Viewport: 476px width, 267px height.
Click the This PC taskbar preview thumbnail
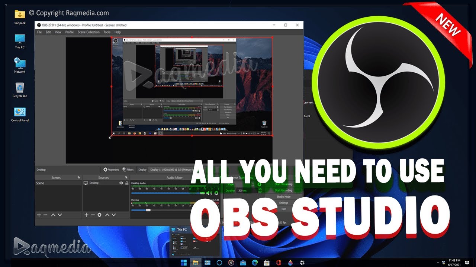(x=195, y=242)
